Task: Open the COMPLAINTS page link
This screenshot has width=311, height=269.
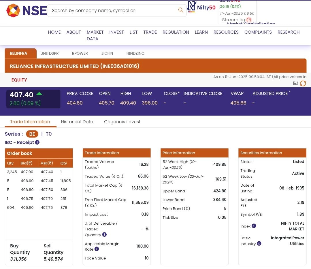Action: [x=258, y=32]
